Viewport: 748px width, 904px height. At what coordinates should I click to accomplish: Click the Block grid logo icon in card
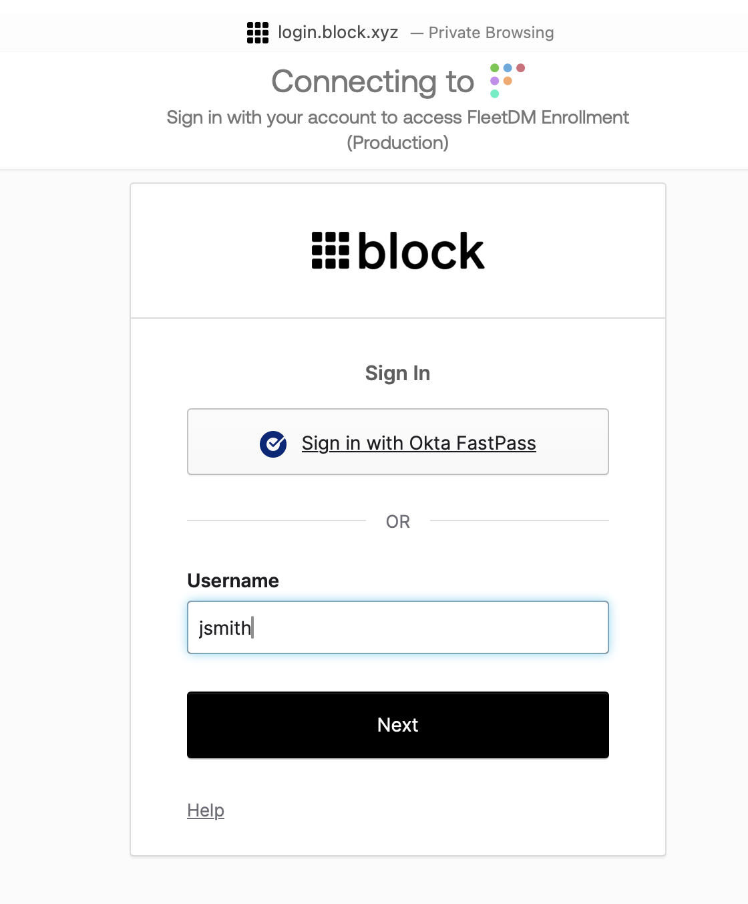[331, 251]
